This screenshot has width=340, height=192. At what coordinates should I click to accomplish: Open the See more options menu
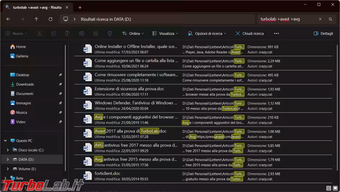pyautogui.click(x=276, y=33)
